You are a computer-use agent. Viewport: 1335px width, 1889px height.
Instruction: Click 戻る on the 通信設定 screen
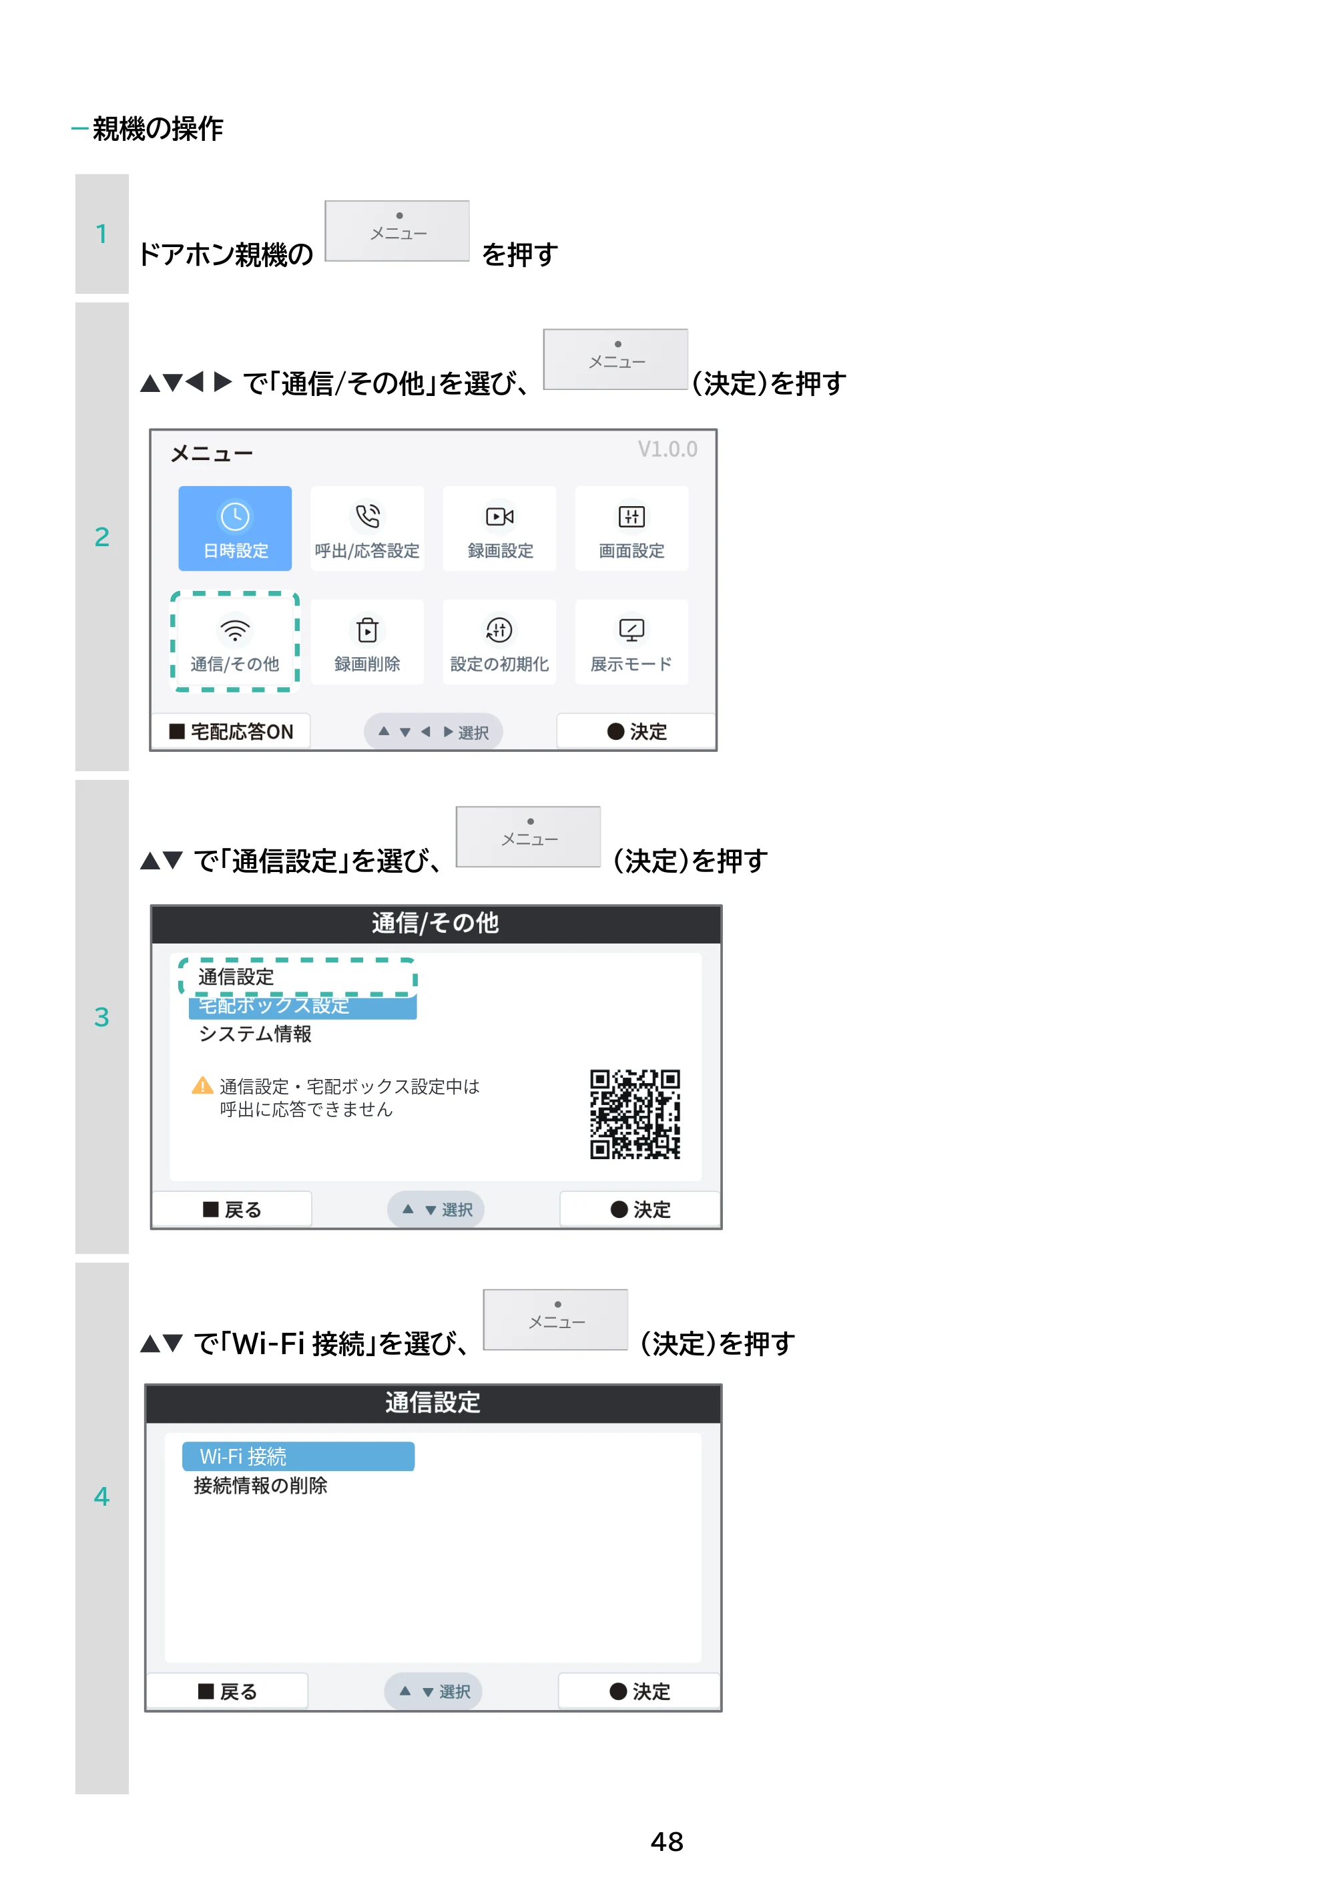228,1691
